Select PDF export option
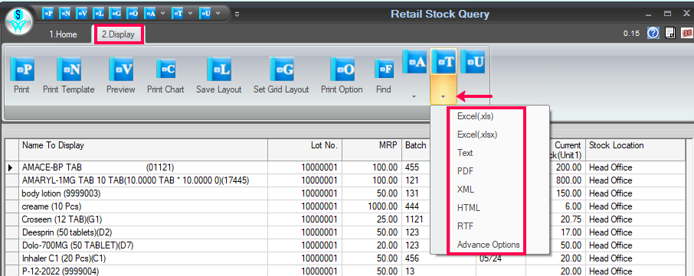The image size is (694, 276). 465,171
